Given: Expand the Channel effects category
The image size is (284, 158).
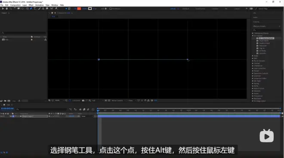Looking at the screenshot, I should (253, 64).
